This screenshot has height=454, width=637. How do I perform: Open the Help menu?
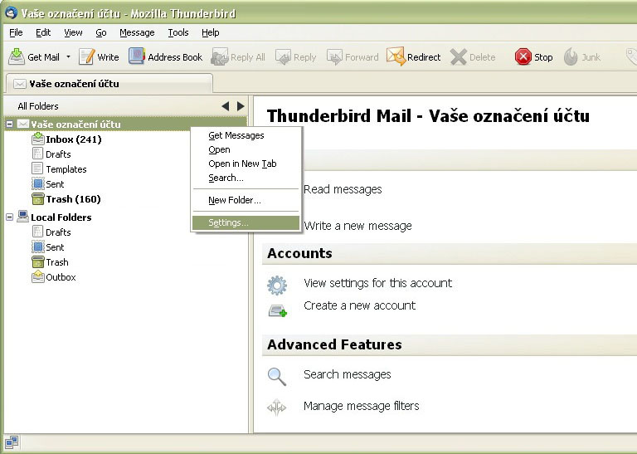pos(211,32)
